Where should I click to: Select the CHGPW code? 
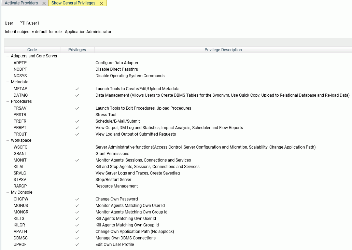pyautogui.click(x=21, y=199)
